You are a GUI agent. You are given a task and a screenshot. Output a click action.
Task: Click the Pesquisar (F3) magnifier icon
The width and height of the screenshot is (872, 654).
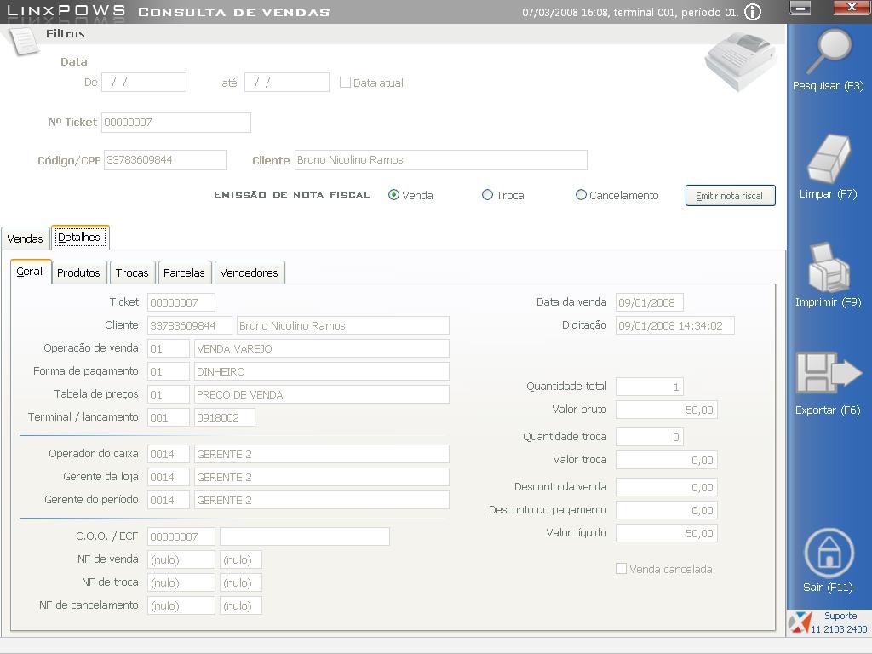coord(829,51)
